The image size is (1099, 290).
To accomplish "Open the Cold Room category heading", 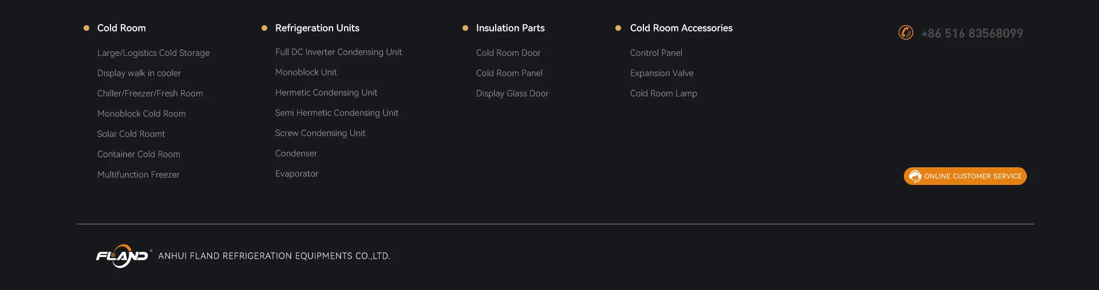I will [121, 28].
